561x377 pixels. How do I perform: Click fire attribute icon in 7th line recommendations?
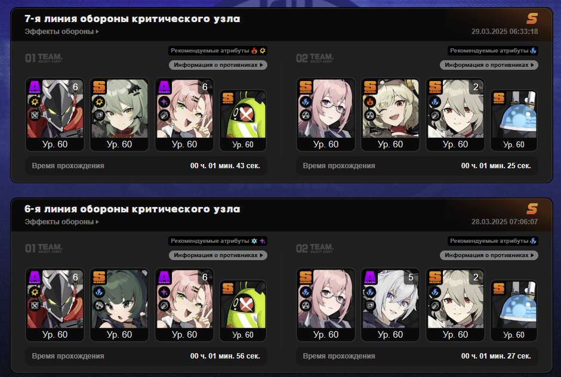tap(254, 51)
